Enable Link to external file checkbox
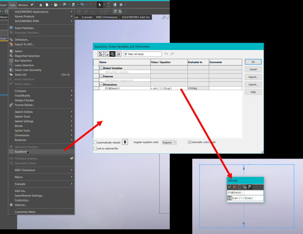 coord(95,148)
